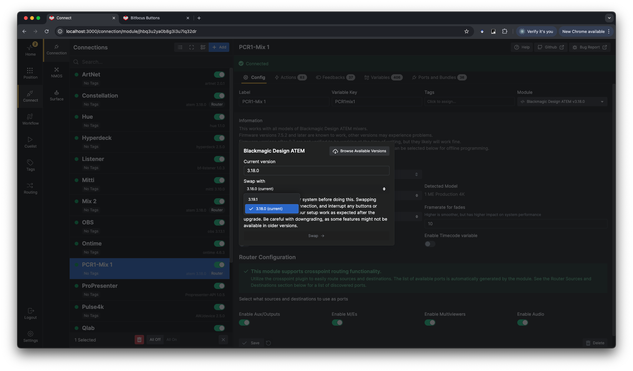The width and height of the screenshot is (633, 371).
Task: Click Browse Available Versions button
Action: (359, 151)
